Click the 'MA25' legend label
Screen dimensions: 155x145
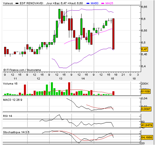tap(109, 3)
